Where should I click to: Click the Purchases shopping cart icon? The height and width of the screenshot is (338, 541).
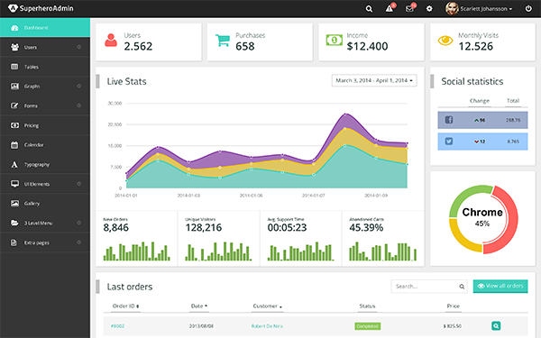(x=223, y=41)
